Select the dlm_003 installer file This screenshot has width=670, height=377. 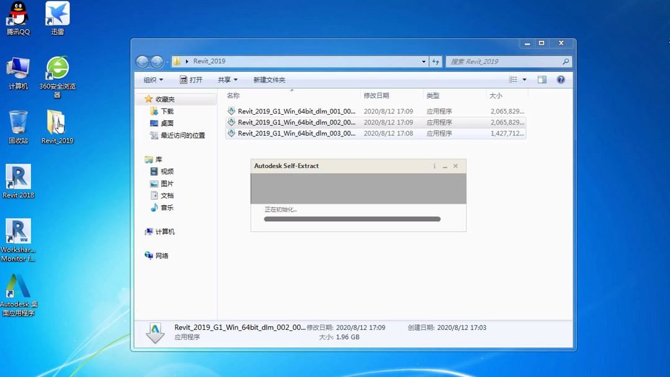tap(295, 133)
